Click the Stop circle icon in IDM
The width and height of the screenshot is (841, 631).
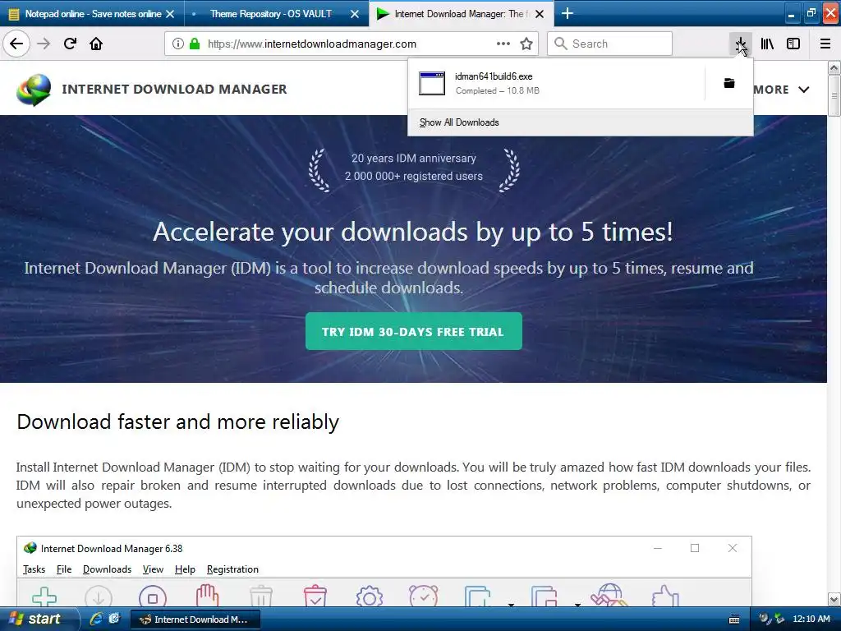(153, 596)
